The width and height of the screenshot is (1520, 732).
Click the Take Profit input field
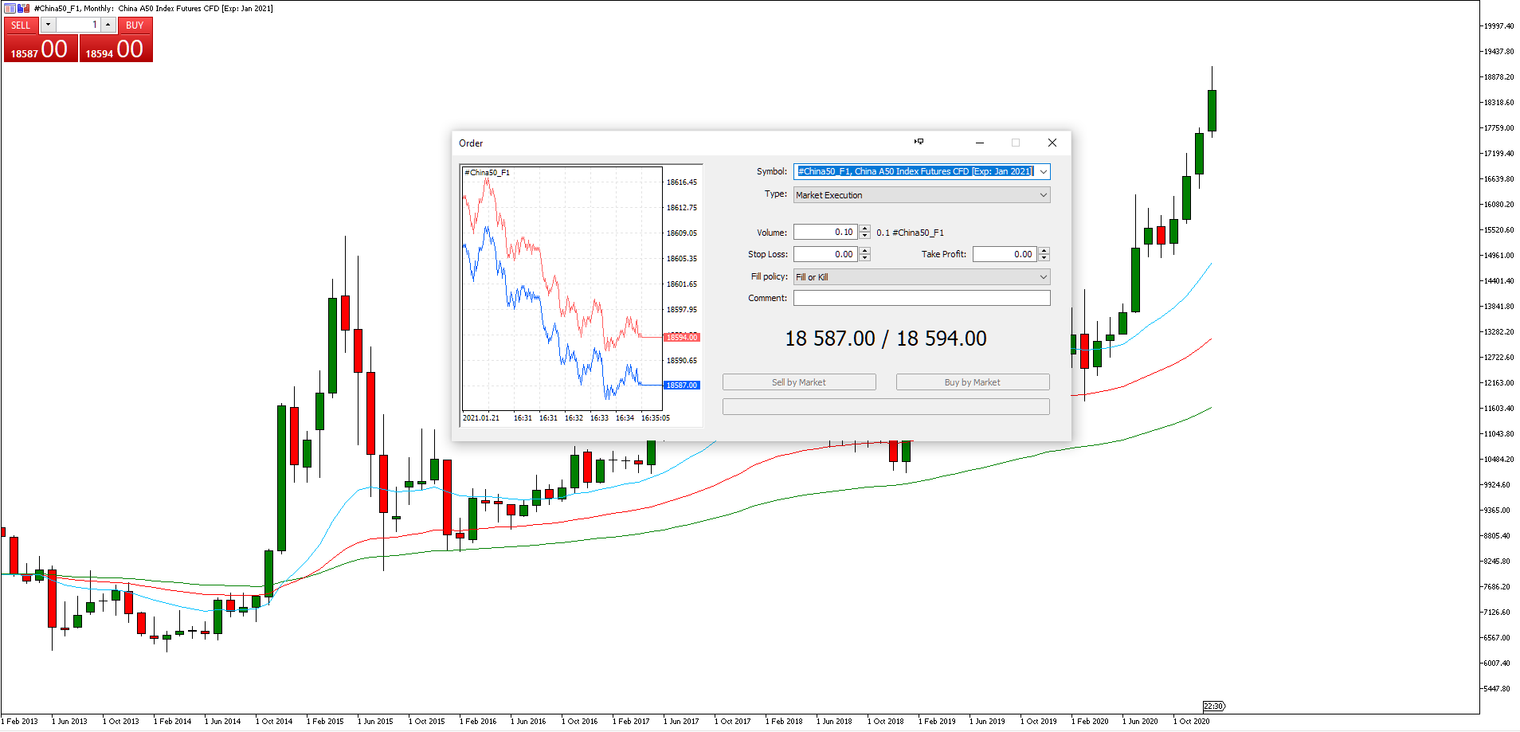(1005, 254)
